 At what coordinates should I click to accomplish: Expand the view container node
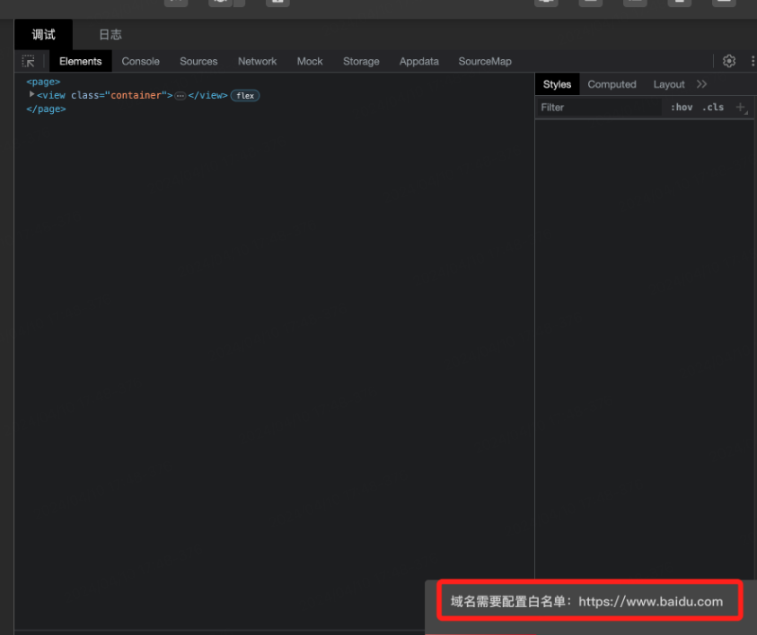31,94
